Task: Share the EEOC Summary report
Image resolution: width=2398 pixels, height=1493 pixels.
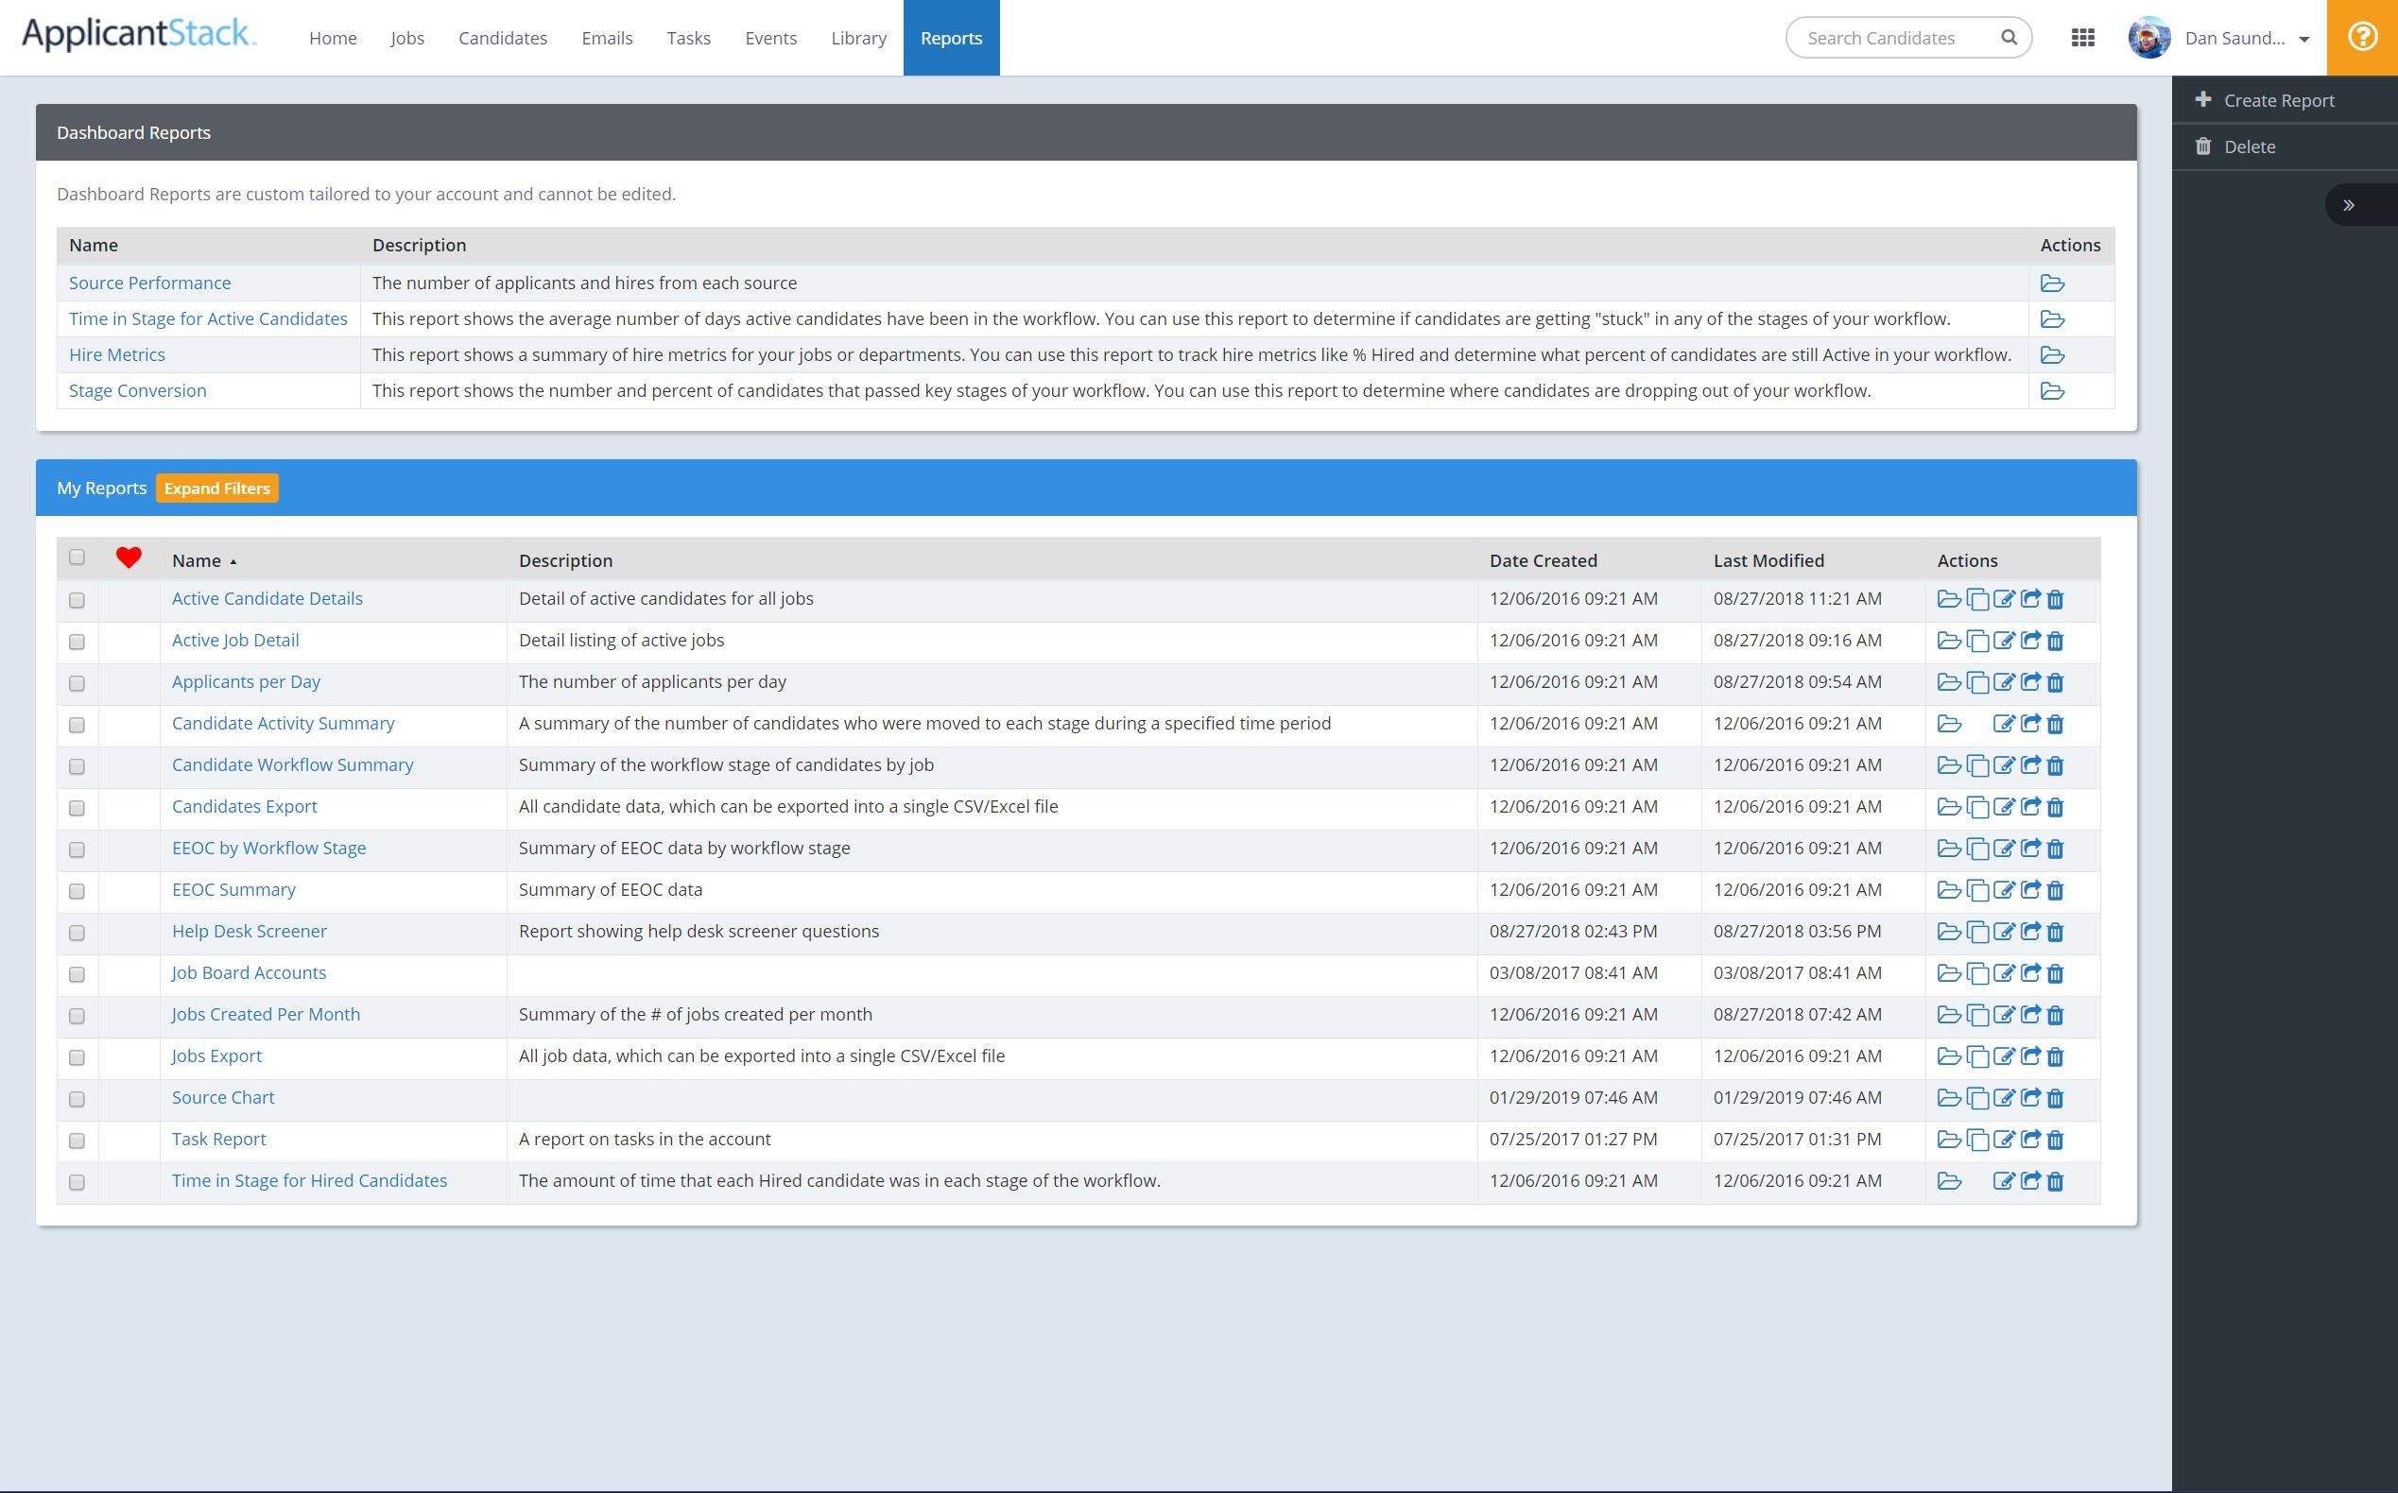Action: click(2031, 890)
